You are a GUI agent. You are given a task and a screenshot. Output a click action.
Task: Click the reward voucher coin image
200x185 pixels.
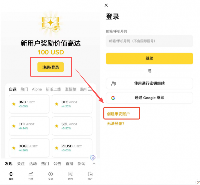(51, 24)
